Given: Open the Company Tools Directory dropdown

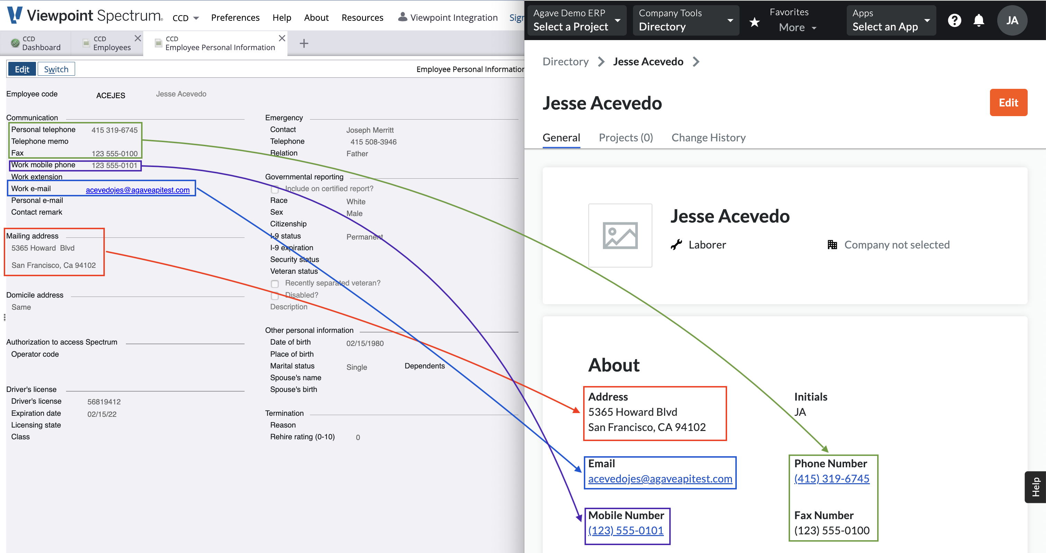Looking at the screenshot, I should coord(686,20).
